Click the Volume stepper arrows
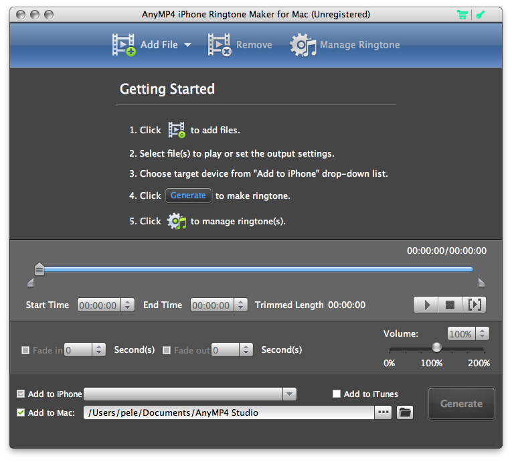 (x=483, y=334)
